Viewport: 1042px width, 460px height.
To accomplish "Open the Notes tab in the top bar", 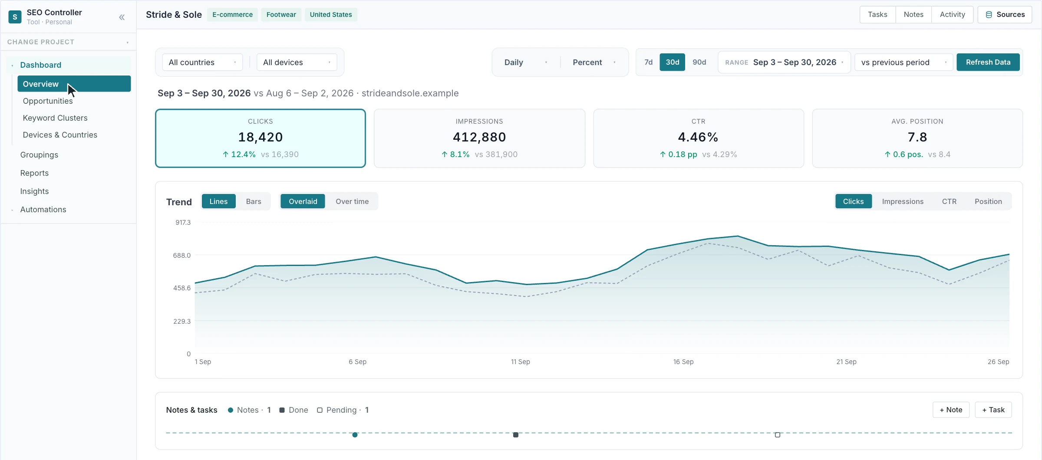I will click(913, 14).
